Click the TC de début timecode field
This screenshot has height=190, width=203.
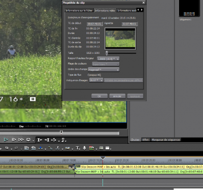click(x=94, y=24)
